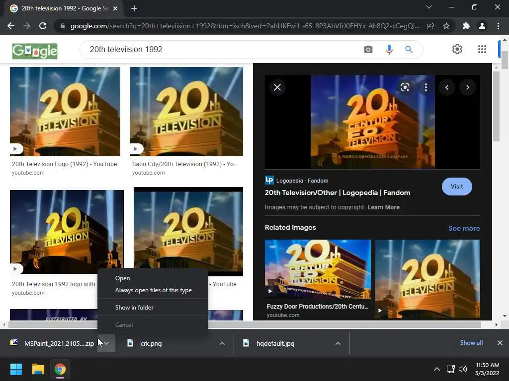Click the Visit button
This screenshot has height=381, width=509.
coord(457,187)
